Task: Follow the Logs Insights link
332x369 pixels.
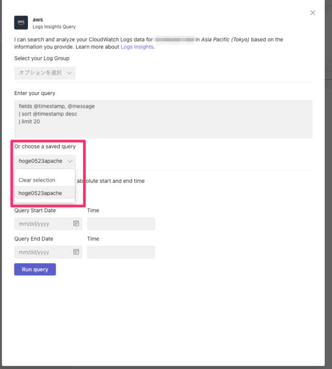Action: click(137, 47)
